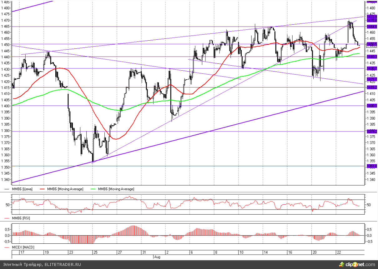Click the date 25 on the time axis
The width and height of the screenshot is (378, 269).
coord(95,252)
